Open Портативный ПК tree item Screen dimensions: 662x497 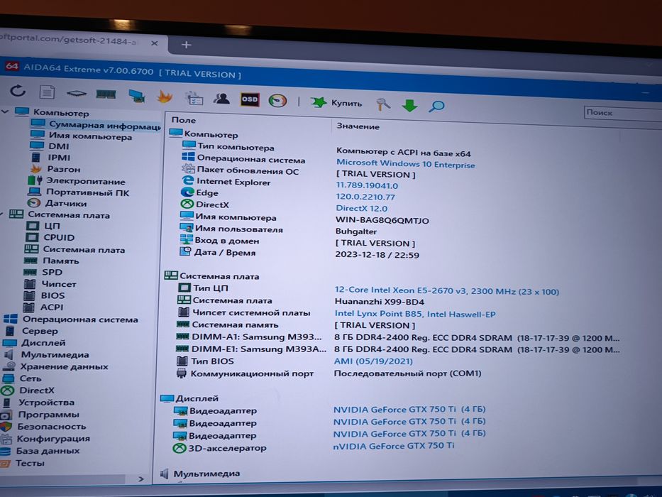coord(79,192)
